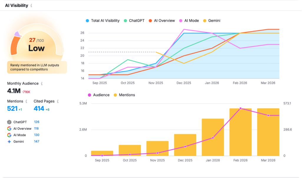This screenshot has width=302, height=178.
Task: Click the Gemini label in mentions list
Action: [19, 142]
